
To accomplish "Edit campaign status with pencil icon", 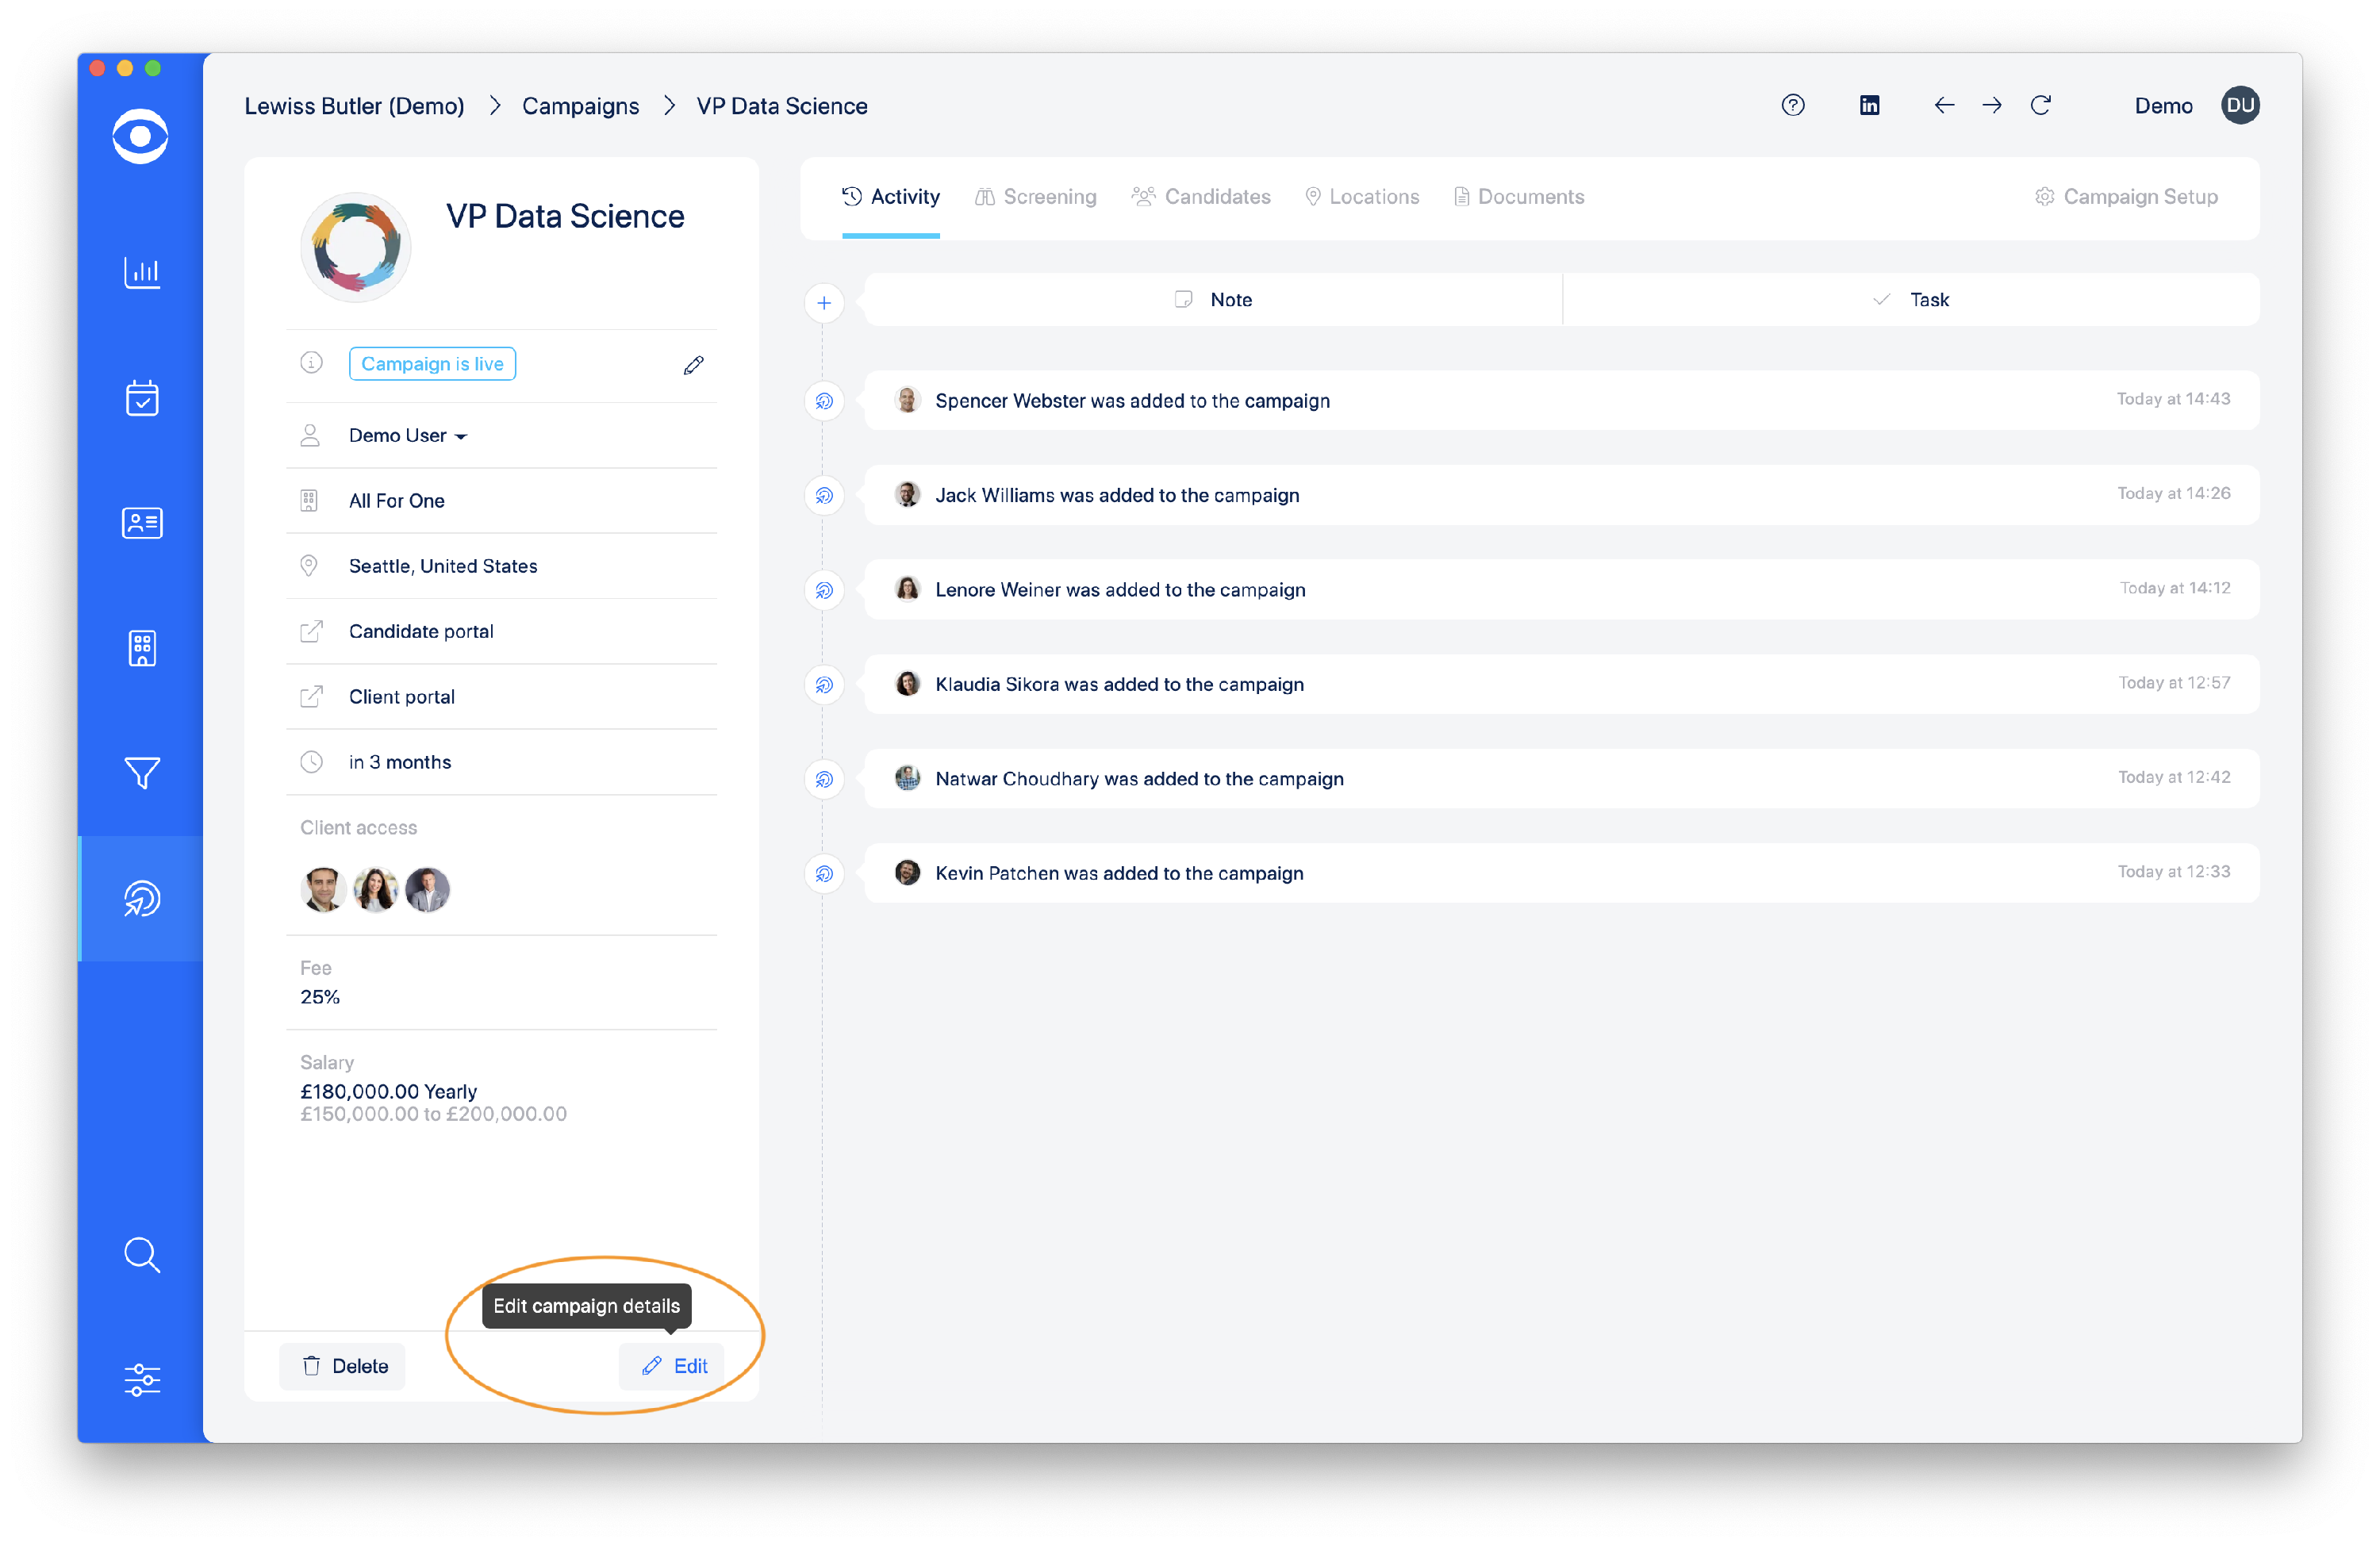I will tap(693, 365).
